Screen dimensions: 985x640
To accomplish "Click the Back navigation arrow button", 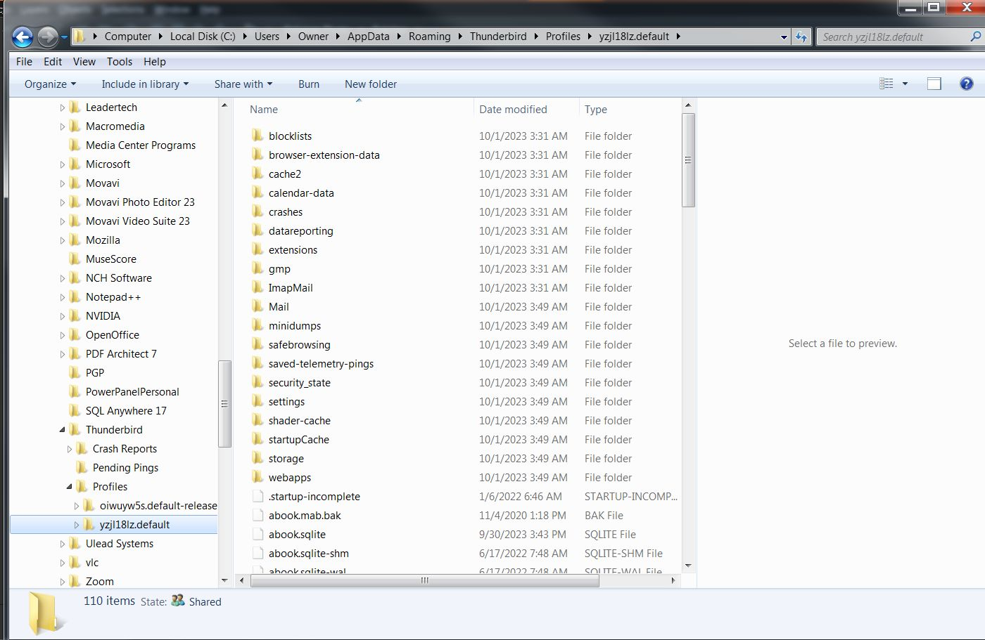I will point(23,37).
